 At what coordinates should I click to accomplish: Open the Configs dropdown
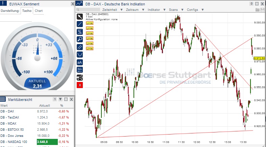(x=195, y=10)
